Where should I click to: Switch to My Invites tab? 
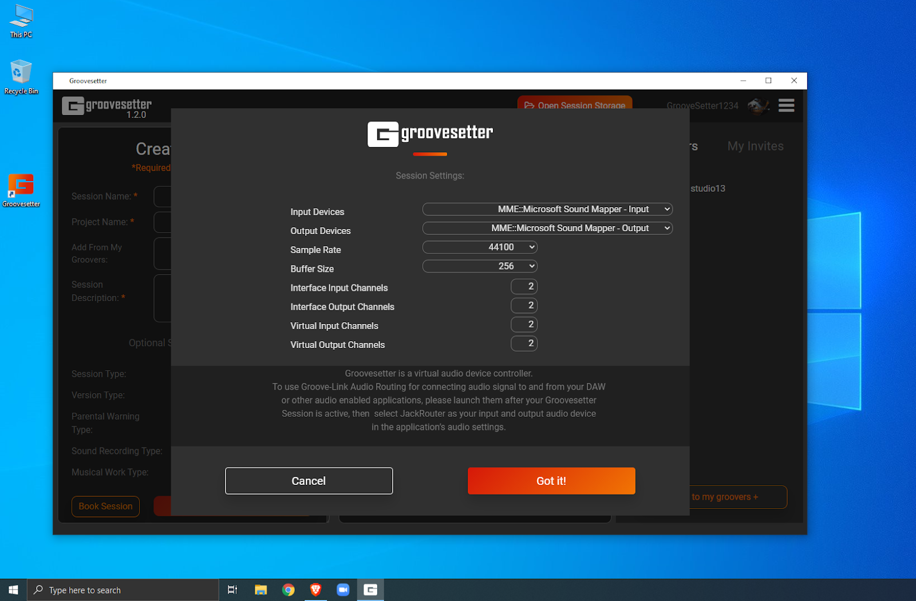(x=755, y=146)
